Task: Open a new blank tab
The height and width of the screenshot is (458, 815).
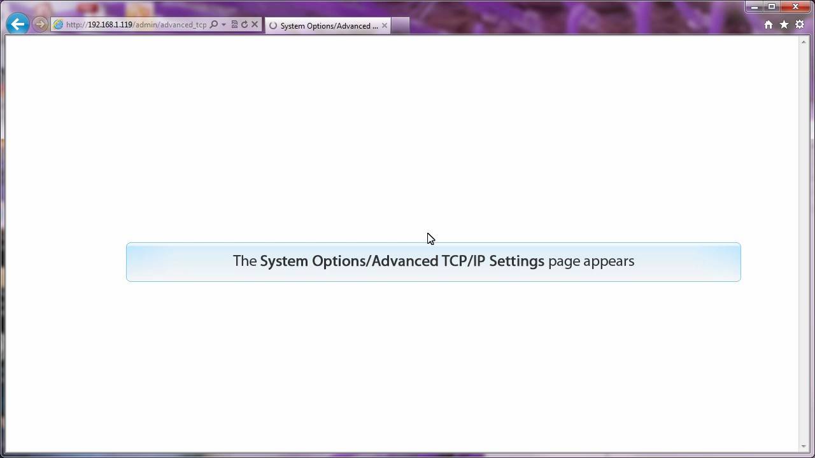Action: click(x=400, y=25)
